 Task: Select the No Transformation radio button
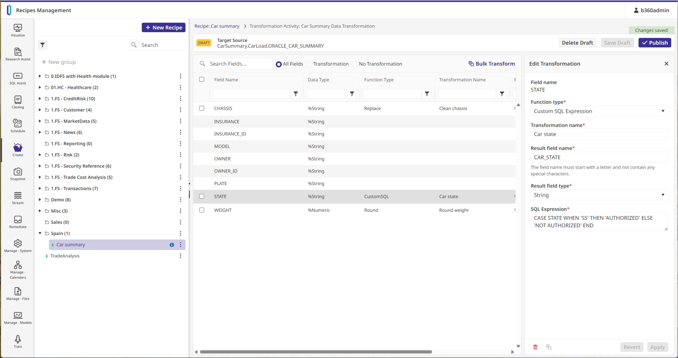355,64
